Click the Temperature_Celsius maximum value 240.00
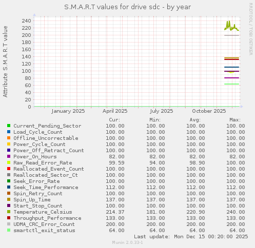255x248 pixels. point(236,212)
